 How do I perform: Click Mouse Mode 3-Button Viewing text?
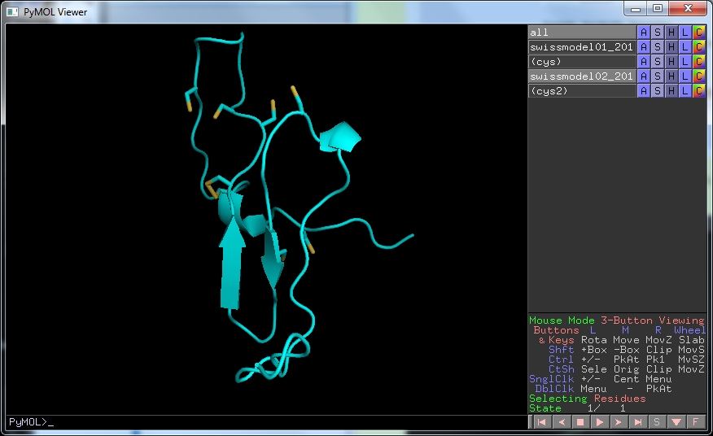pos(616,320)
